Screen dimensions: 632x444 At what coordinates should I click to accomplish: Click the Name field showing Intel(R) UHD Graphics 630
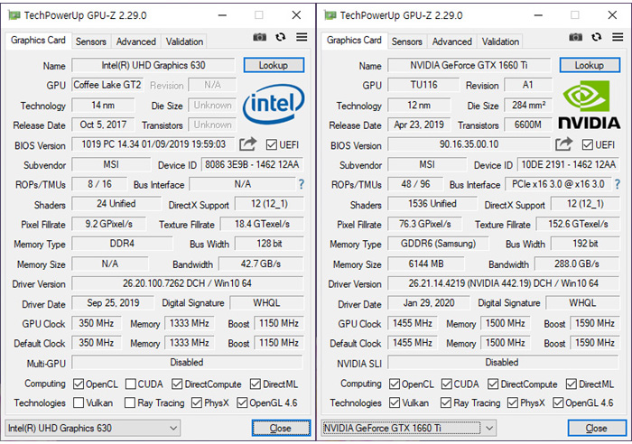pos(153,65)
